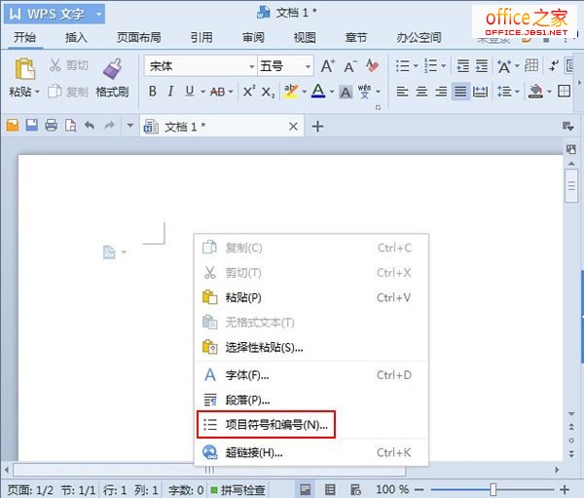This screenshot has height=498, width=584.
Task: Center align text
Action: click(421, 92)
